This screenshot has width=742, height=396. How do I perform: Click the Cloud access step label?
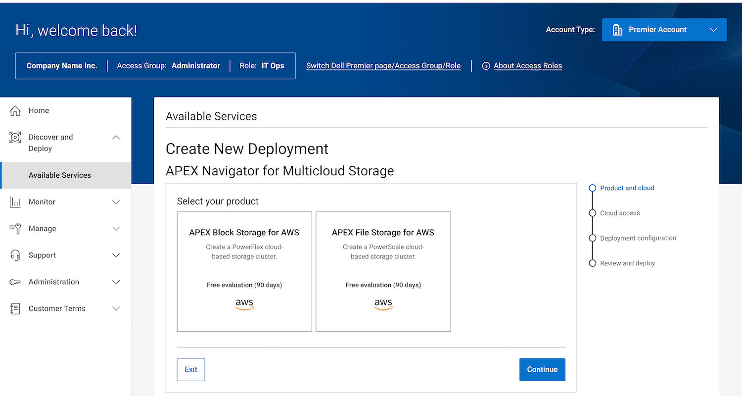pos(620,213)
